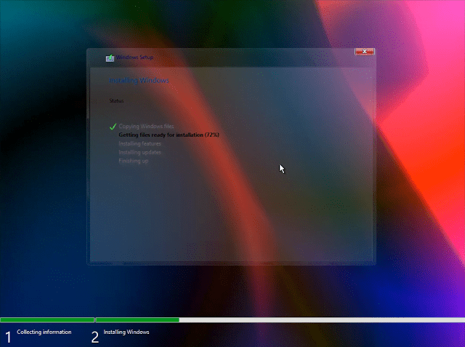Screen dimensions: 465x347
Task: Click the Installing Windows bottom progress bar
Action: [280, 320]
